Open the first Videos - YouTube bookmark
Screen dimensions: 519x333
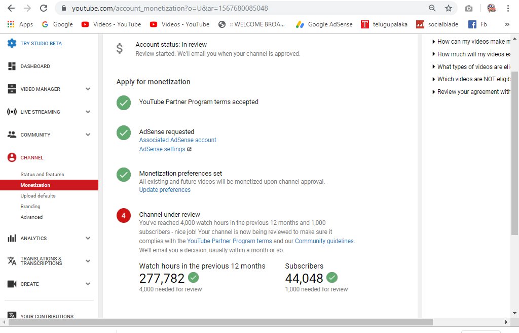click(111, 24)
